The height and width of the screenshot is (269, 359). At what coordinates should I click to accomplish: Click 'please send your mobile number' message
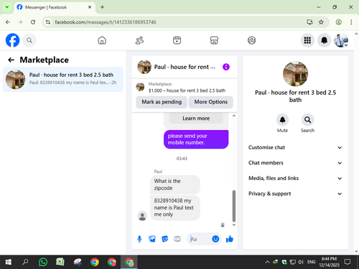coord(196,139)
